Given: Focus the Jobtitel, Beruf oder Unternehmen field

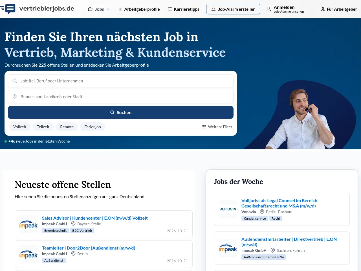Looking at the screenshot, I should pos(121,81).
